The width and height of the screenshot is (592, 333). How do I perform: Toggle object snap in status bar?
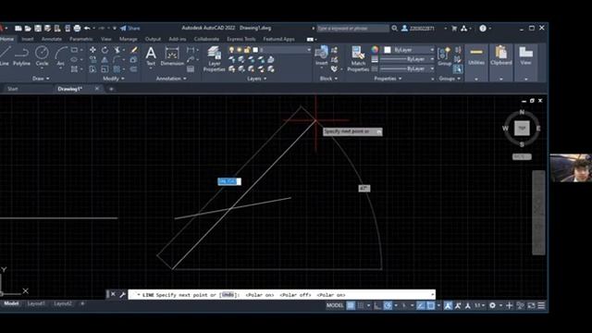point(431,305)
